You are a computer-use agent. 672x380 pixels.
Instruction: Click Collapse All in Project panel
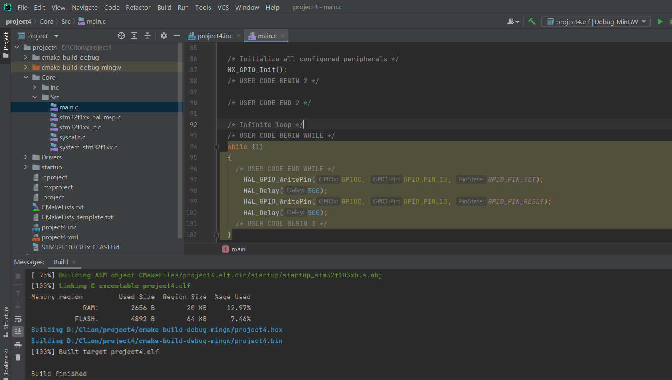[147, 36]
